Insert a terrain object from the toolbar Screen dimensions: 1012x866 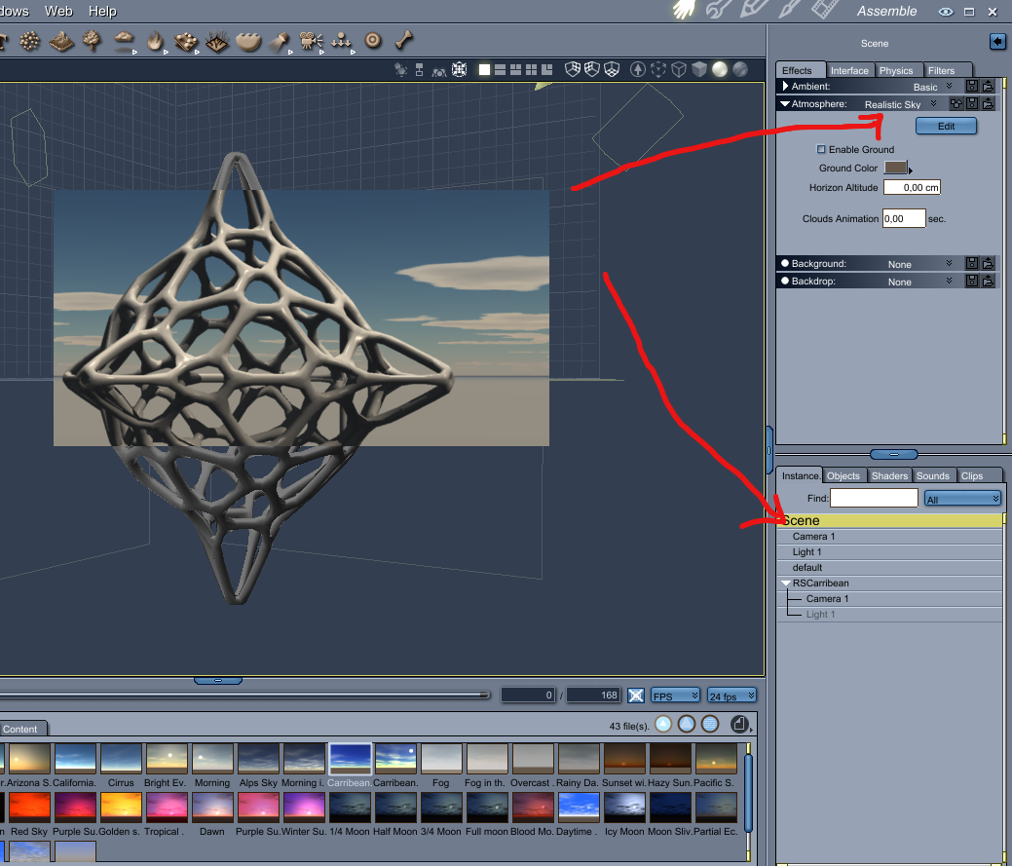point(61,41)
